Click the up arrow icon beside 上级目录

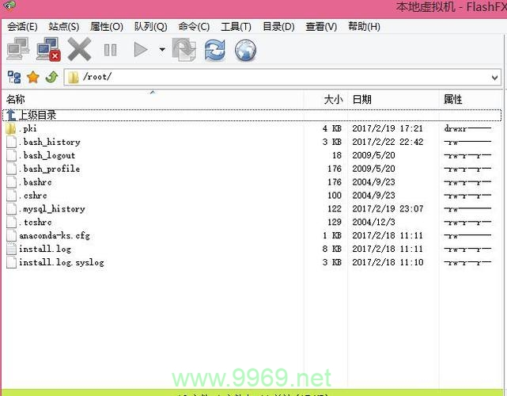(11, 115)
